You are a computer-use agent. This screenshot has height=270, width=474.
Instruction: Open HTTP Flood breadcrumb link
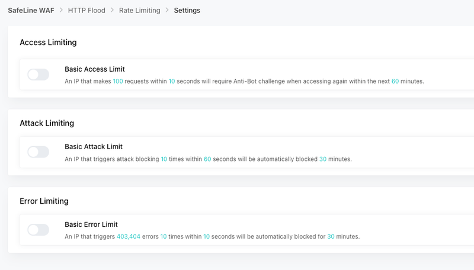87,10
